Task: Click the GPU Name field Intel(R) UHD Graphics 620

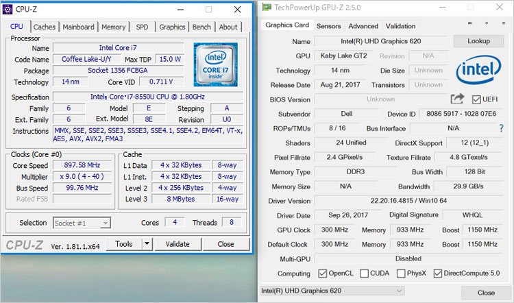Action: point(381,41)
